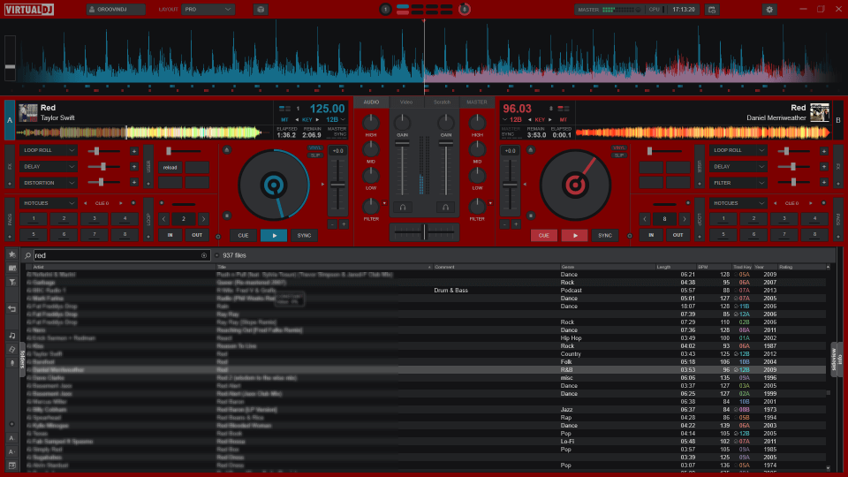Select deck A label tab
Image resolution: width=848 pixels, height=477 pixels.
pyautogui.click(x=9, y=121)
